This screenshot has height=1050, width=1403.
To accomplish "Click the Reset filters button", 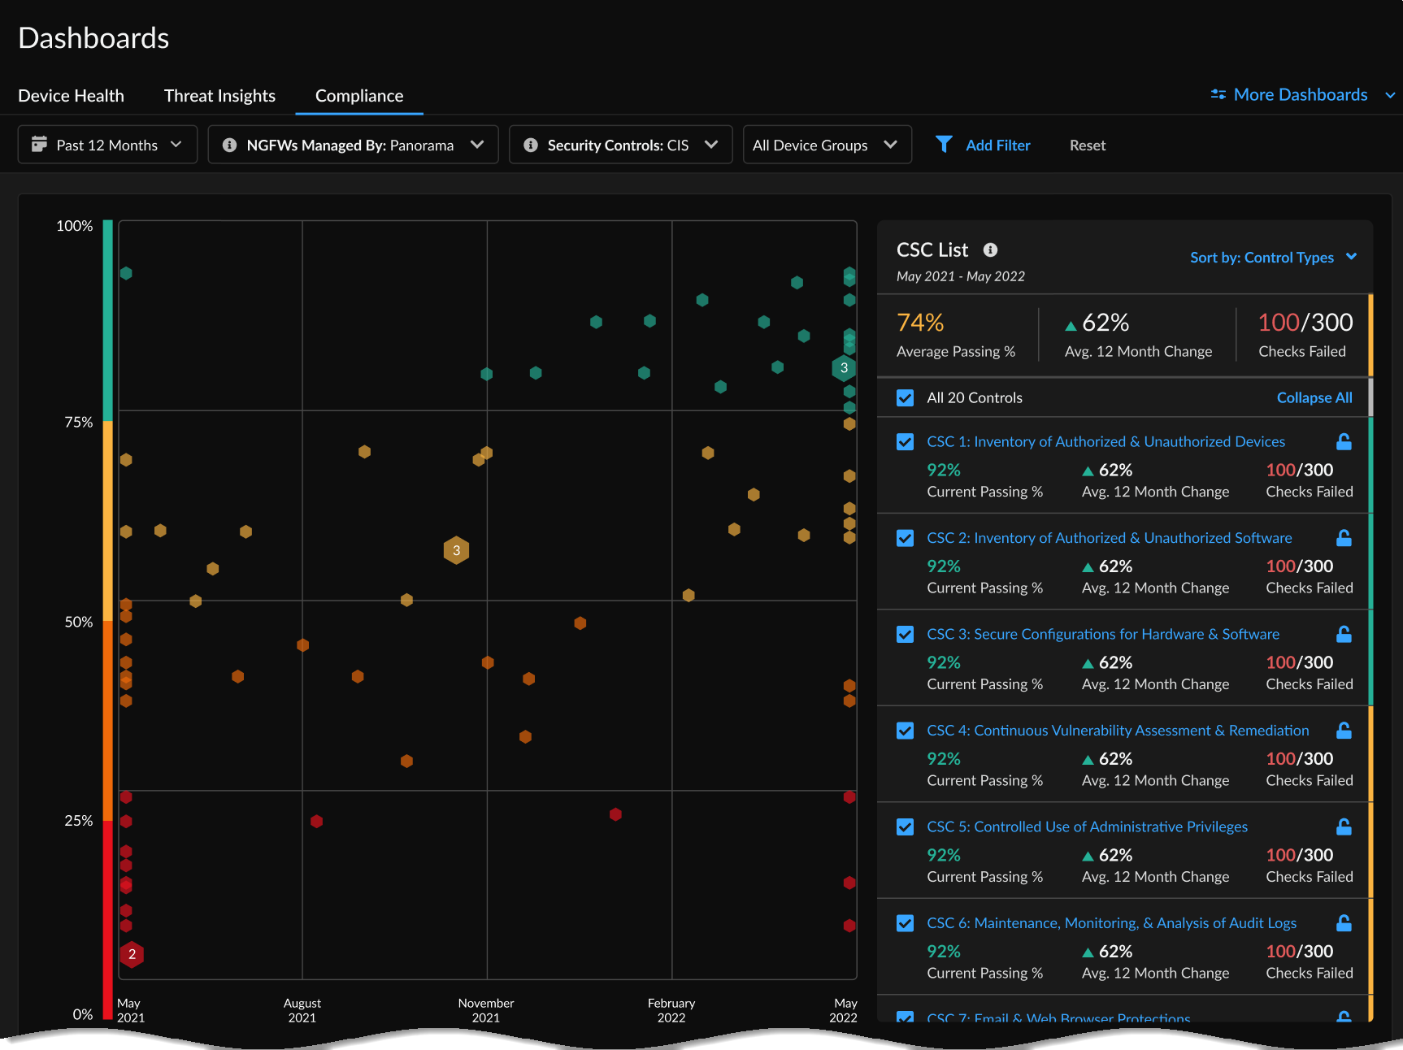I will coord(1087,145).
